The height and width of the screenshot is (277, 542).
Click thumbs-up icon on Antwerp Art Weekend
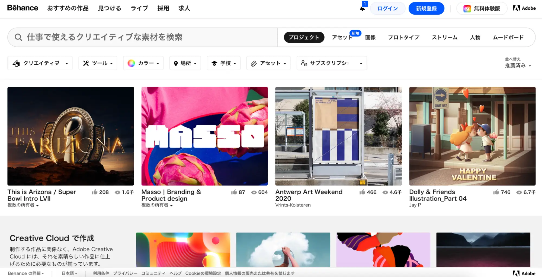point(362,192)
